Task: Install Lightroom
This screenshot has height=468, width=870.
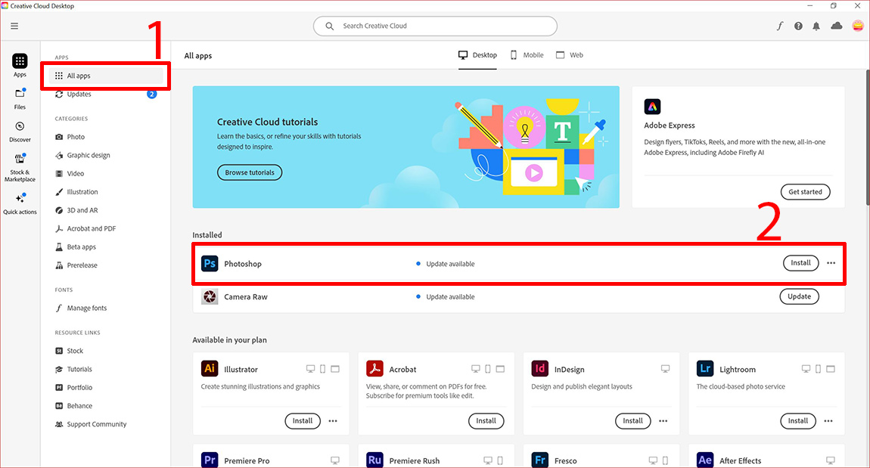Action: coord(798,421)
